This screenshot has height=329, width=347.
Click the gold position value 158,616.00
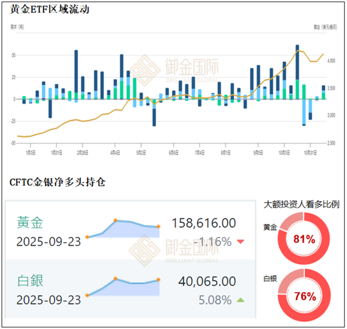[x=204, y=223]
